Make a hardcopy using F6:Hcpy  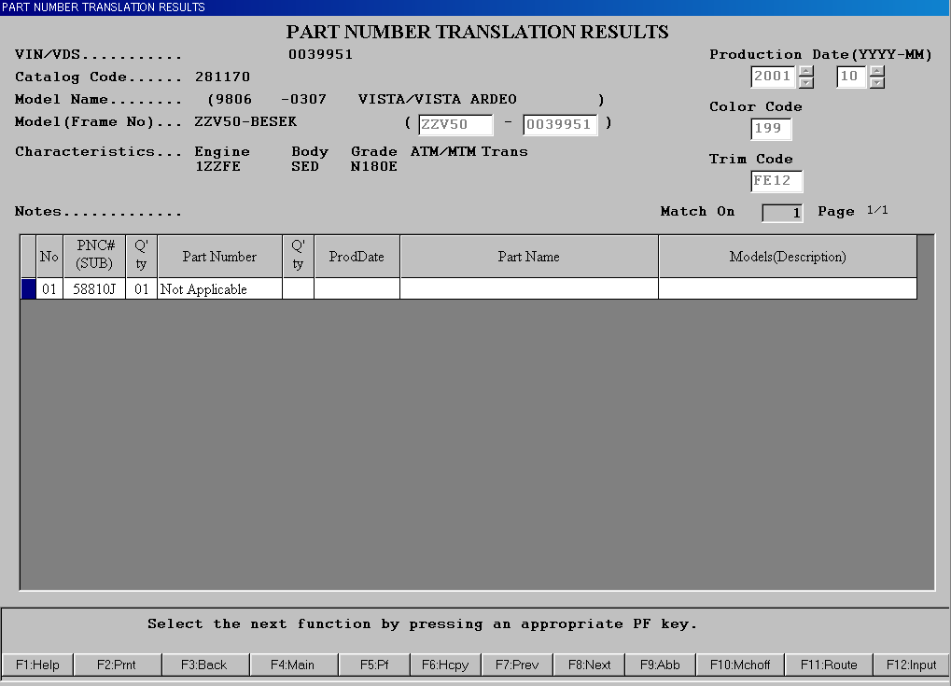click(x=444, y=665)
